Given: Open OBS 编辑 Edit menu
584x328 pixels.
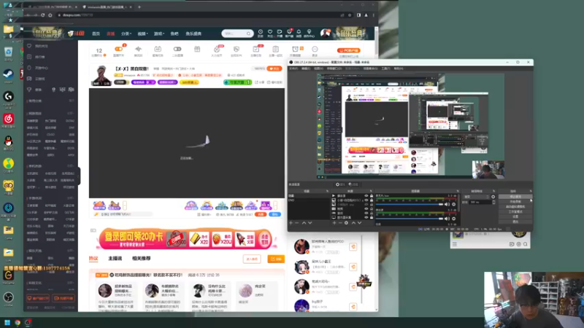Looking at the screenshot, I should pyautogui.click(x=306, y=69).
